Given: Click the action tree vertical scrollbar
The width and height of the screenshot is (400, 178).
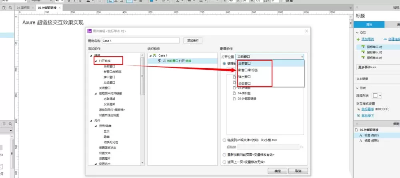Looking at the screenshot, I should point(143,76).
